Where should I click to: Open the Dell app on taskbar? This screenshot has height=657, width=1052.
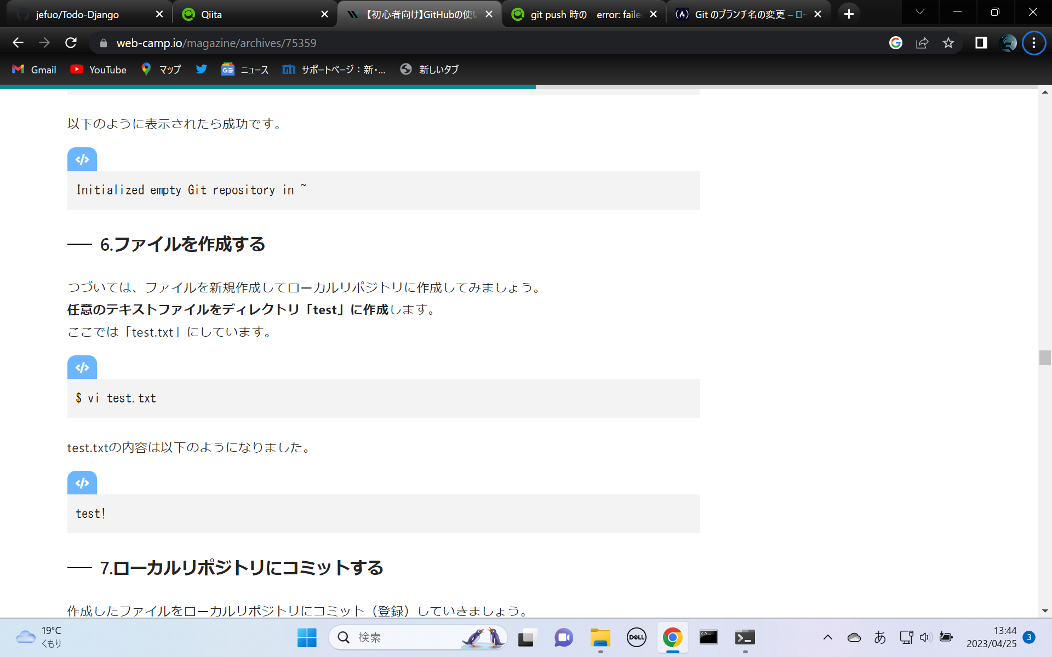coord(636,637)
